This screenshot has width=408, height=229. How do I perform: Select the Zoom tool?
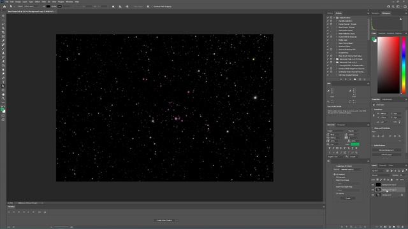[x=3, y=99]
